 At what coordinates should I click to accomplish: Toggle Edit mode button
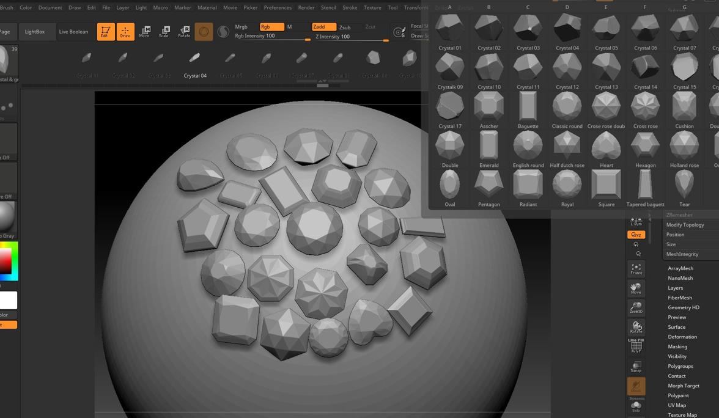[x=105, y=32]
